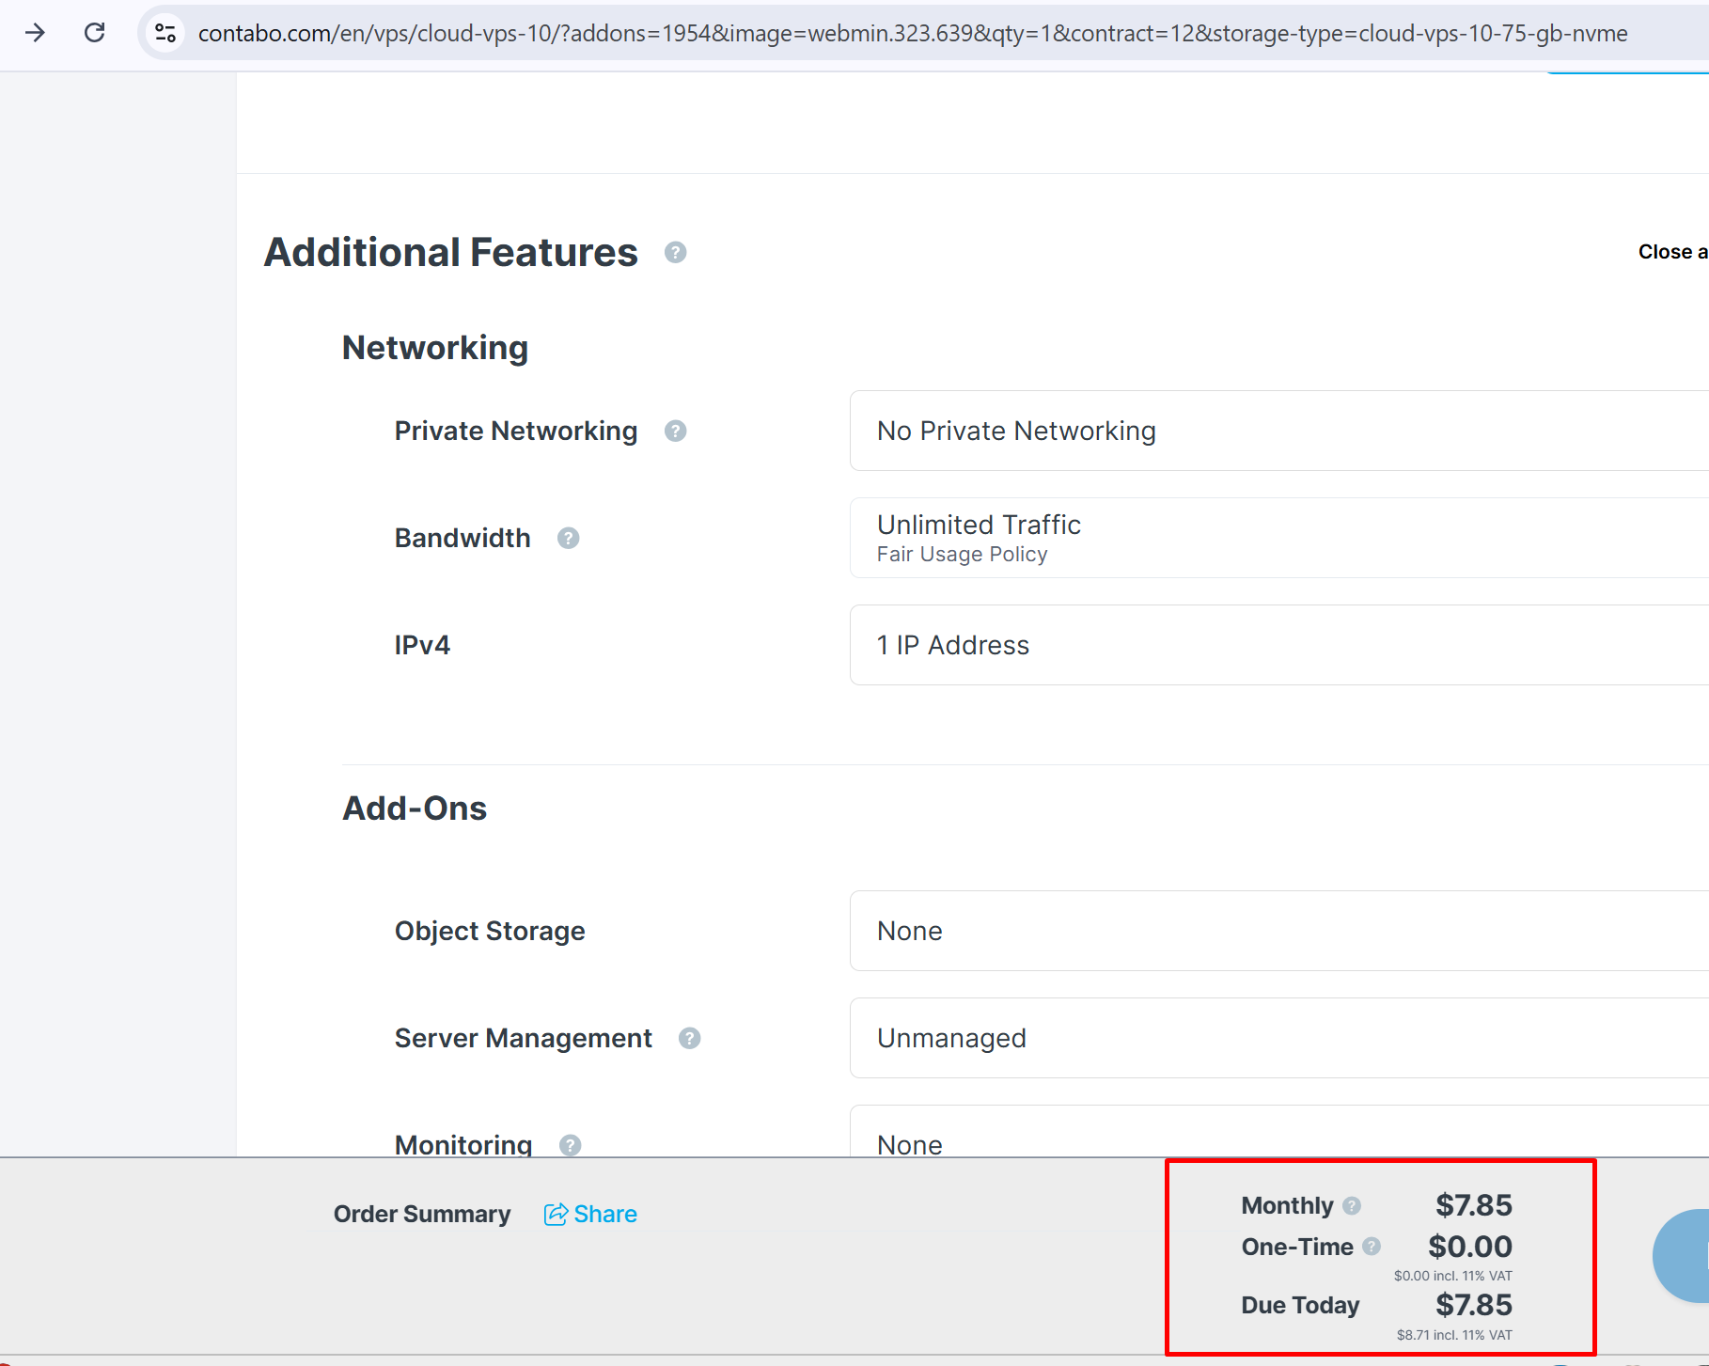Open the Bandwidth help tooltip icon
Viewport: 1709px width, 1366px height.
pos(568,538)
